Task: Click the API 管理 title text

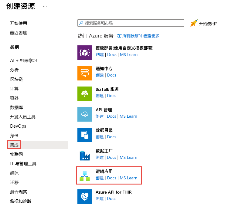Action: coord(104,110)
